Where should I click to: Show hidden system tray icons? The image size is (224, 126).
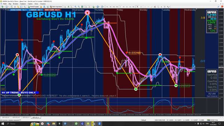[x=195, y=124]
